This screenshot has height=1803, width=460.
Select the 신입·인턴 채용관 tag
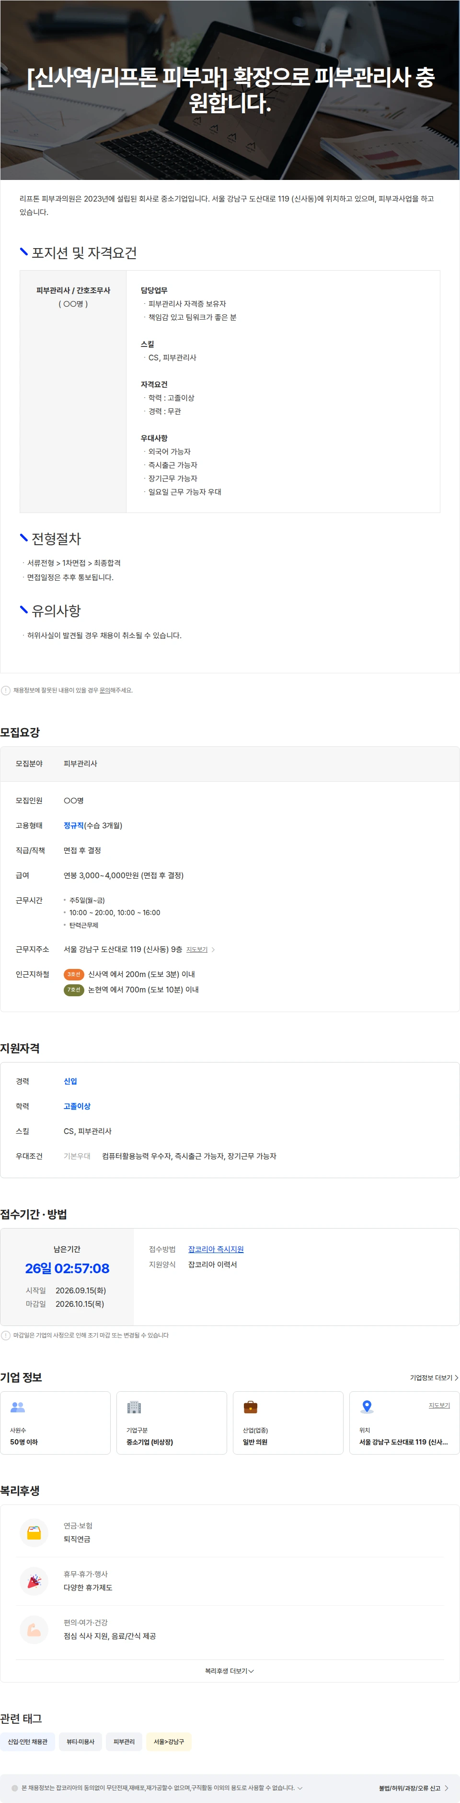pos(27,1742)
